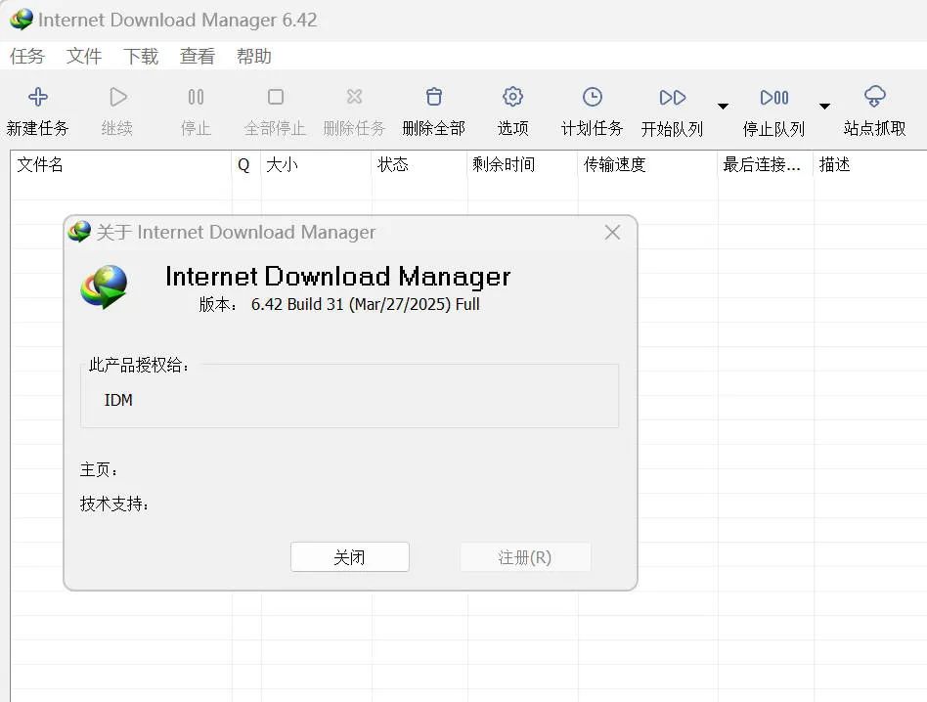
Task: Open the 文件 menu
Action: (x=84, y=56)
